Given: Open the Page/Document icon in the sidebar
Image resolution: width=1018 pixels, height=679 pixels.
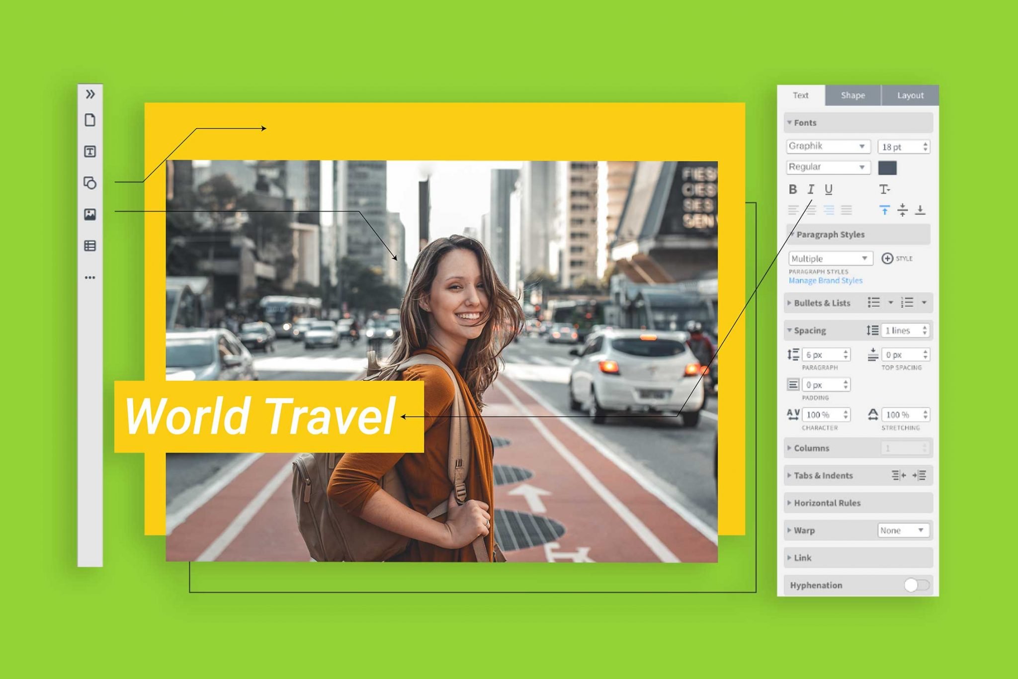Looking at the screenshot, I should click(x=90, y=121).
